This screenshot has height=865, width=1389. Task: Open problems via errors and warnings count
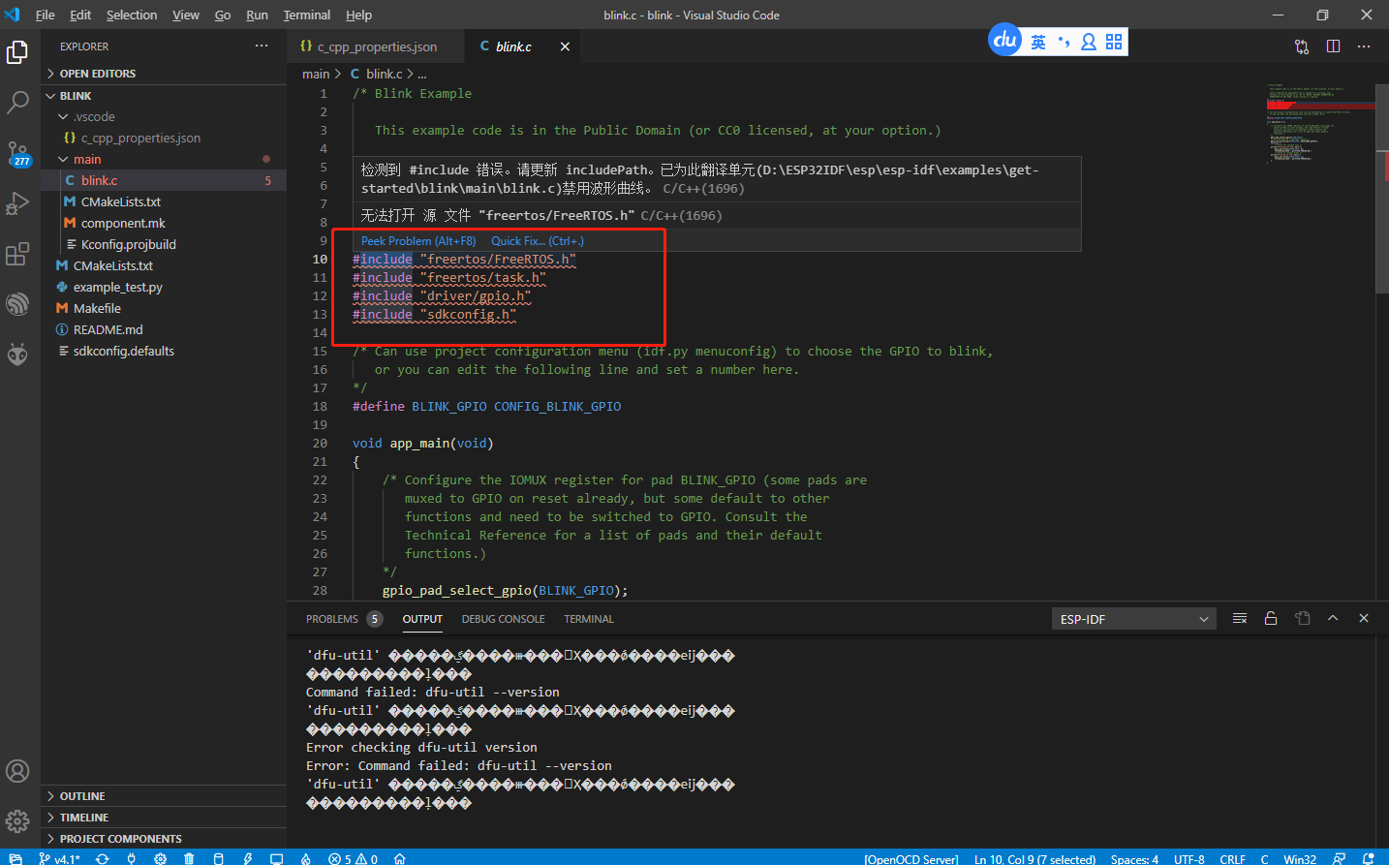(353, 858)
